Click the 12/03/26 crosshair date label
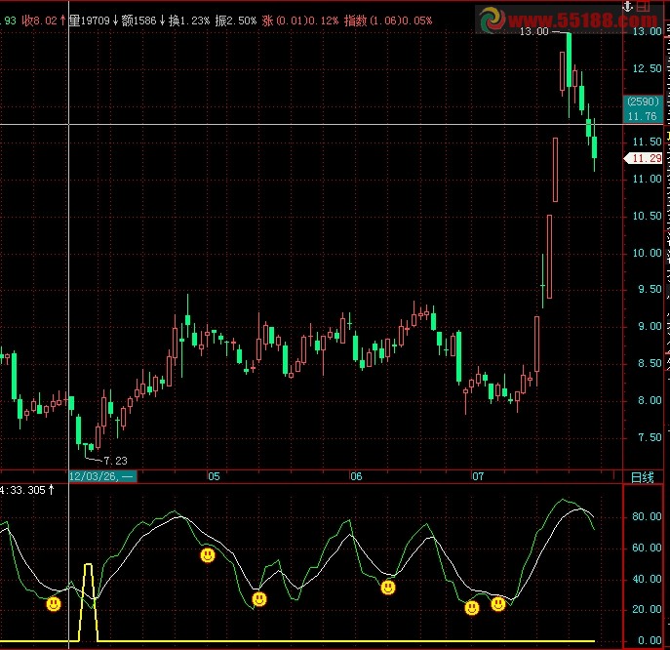 101,476
